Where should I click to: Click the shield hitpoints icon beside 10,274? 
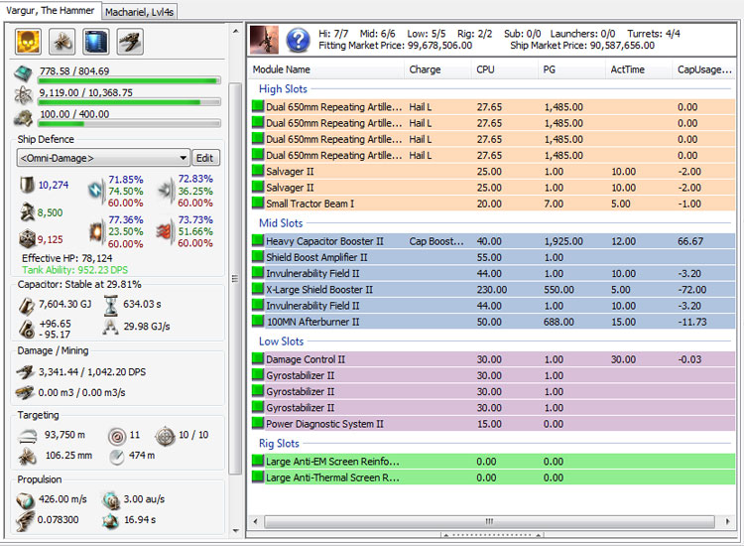coord(27,185)
